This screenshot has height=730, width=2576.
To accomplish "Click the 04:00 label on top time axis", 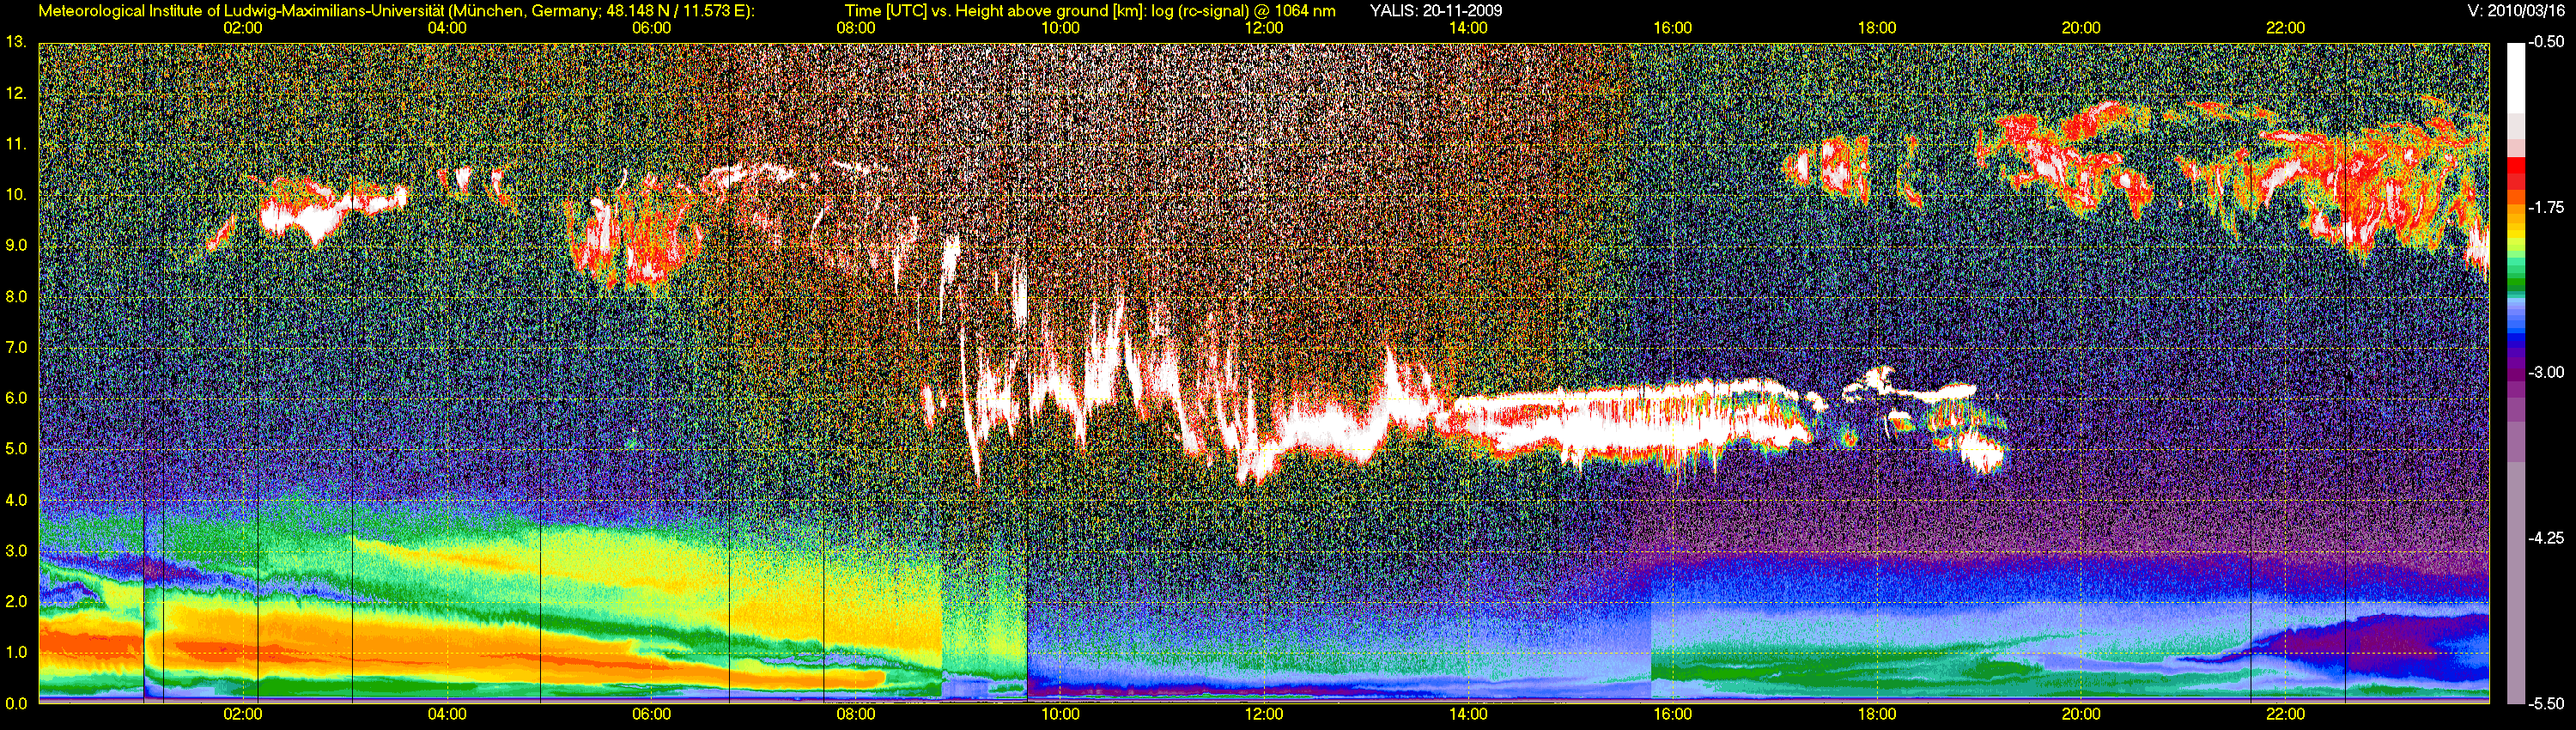I will click(447, 28).
